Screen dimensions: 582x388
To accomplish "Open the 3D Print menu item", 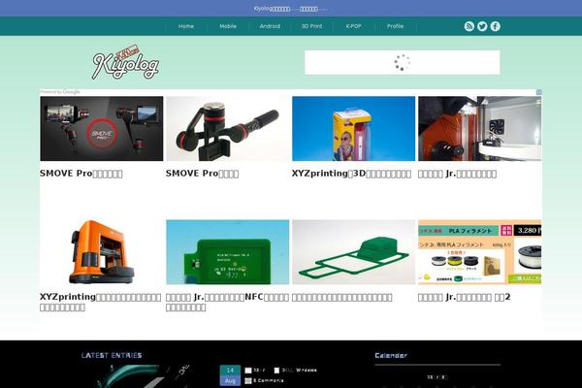I will click(x=311, y=26).
